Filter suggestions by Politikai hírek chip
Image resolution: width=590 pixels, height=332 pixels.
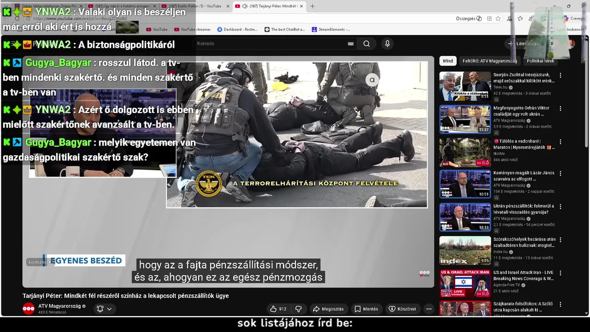(x=540, y=61)
